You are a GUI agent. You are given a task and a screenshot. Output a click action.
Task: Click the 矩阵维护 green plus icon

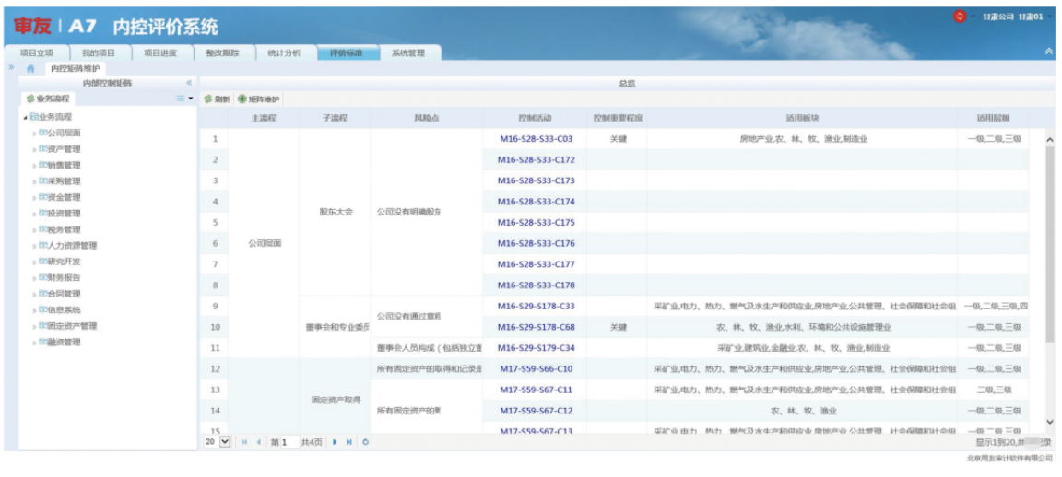coord(242,99)
